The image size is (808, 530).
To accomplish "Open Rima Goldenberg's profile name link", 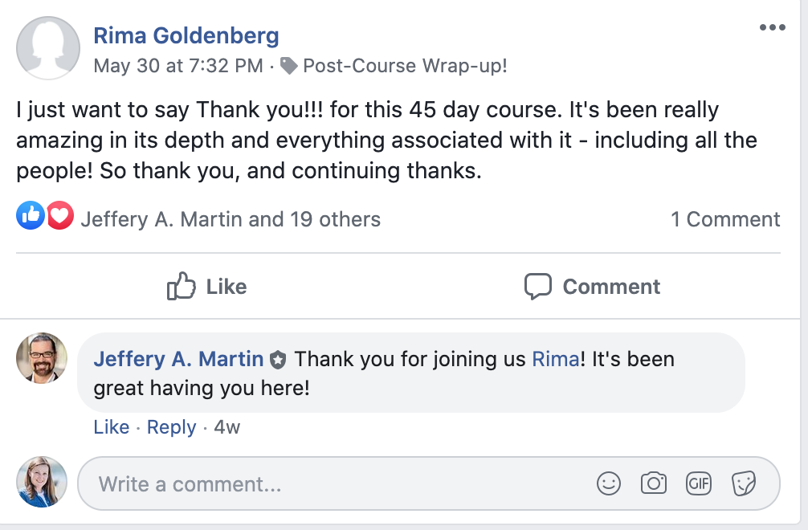I will coord(186,35).
